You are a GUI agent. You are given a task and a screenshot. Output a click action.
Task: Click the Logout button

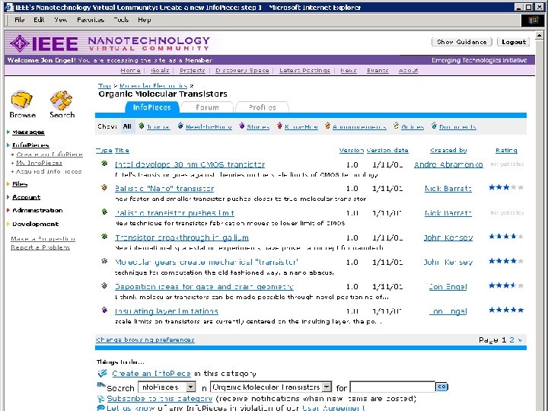514,42
